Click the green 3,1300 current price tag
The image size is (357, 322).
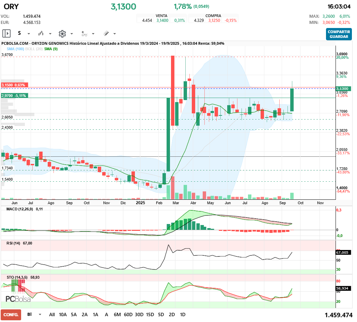[344, 88]
